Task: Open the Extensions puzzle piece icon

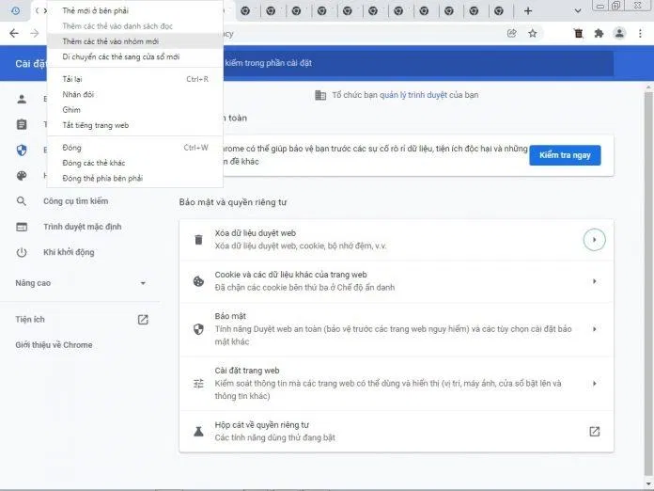Action: (599, 33)
